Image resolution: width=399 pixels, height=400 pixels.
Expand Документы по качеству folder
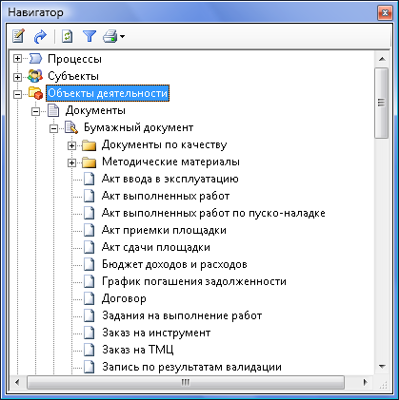pyautogui.click(x=72, y=145)
